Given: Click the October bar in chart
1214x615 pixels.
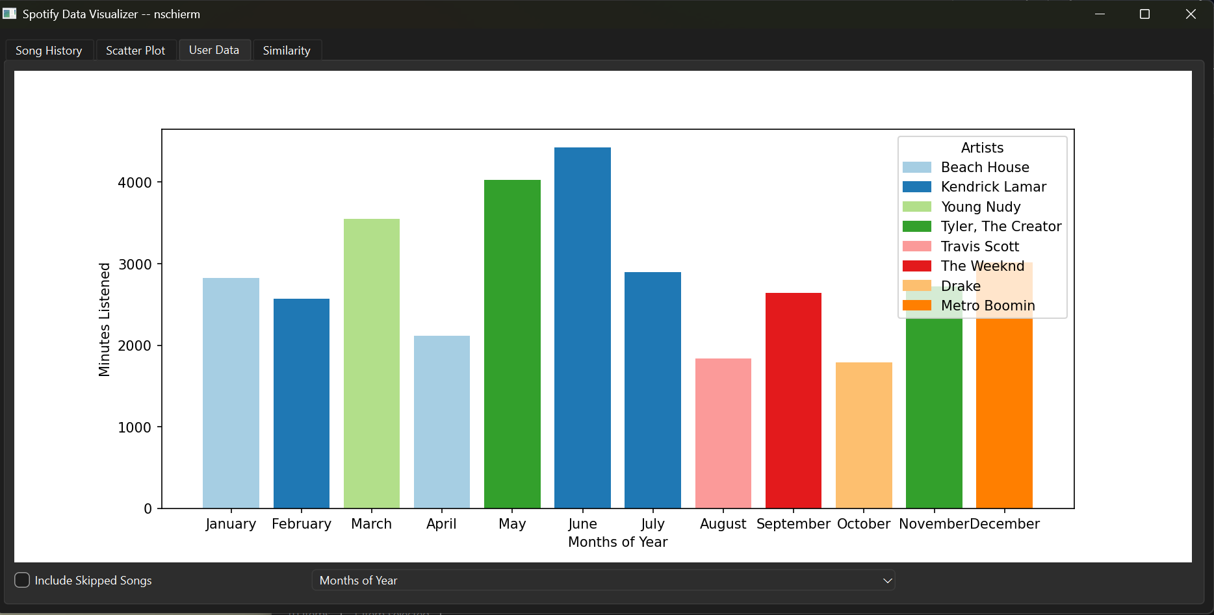Looking at the screenshot, I should point(864,435).
